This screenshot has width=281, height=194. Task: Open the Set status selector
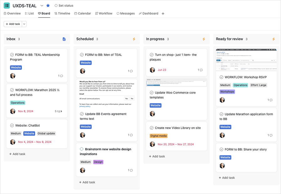coord(64,6)
